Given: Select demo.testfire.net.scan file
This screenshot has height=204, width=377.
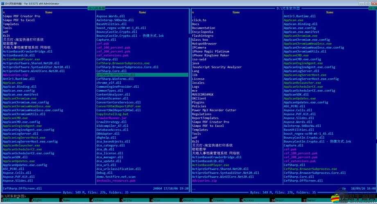Looking at the screenshot, I should click(116, 177).
